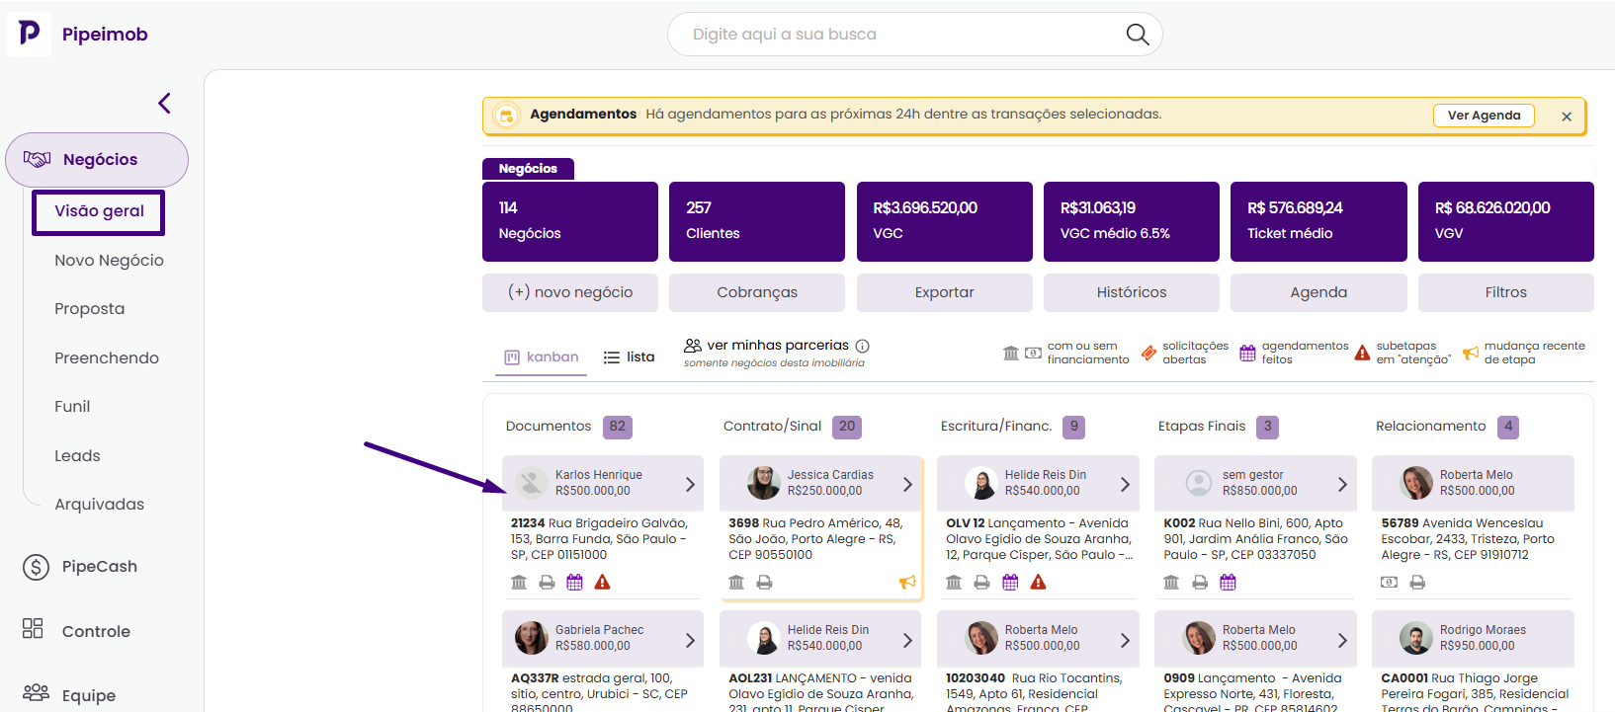Screen dimensions: 1615x712
Task: Click the R$3.696.520,00 VGC stat card
Action: 944,221
